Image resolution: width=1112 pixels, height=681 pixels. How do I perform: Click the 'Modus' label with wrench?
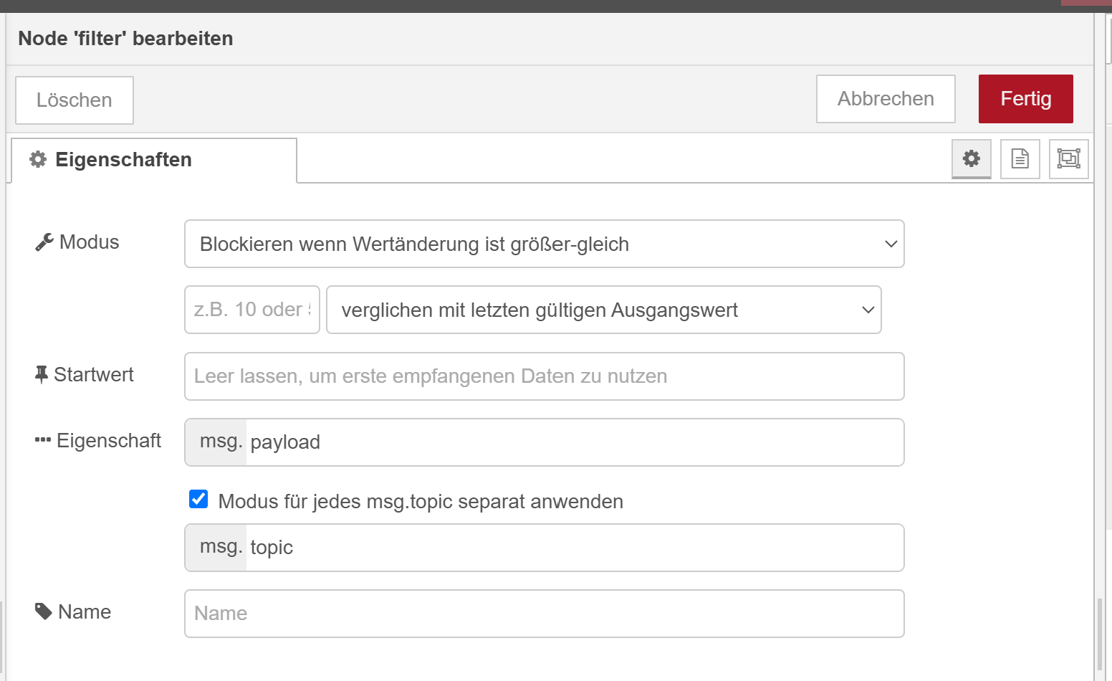tap(77, 242)
